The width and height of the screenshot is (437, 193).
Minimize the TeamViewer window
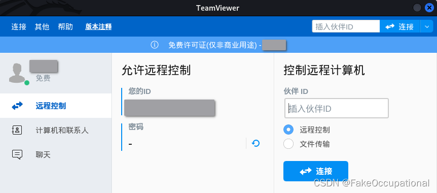pyautogui.click(x=417, y=8)
